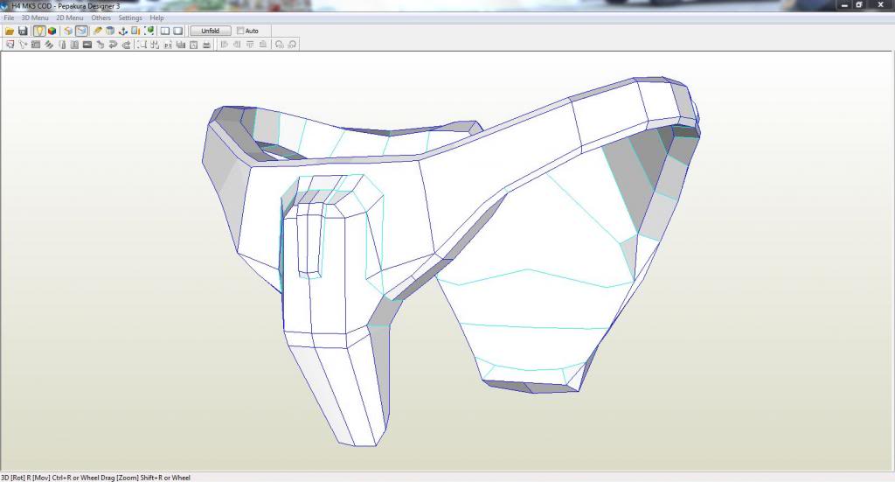
Task: Choose the second icon in lower toolbar row
Action: pyautogui.click(x=23, y=45)
